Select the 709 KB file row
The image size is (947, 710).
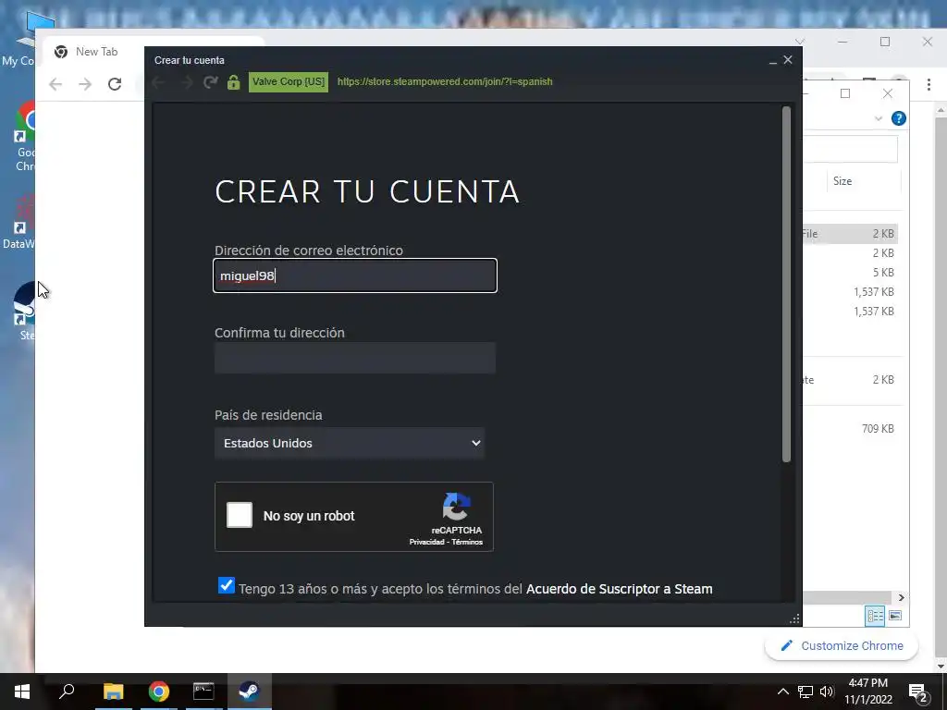(851, 429)
